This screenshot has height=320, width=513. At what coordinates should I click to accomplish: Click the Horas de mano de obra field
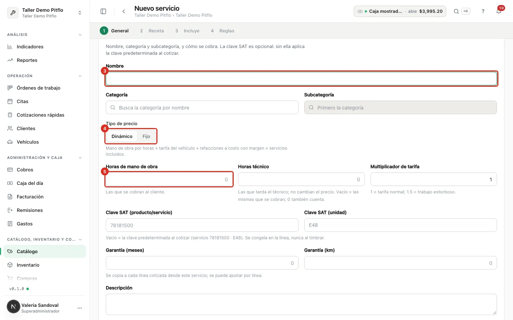pos(169,179)
